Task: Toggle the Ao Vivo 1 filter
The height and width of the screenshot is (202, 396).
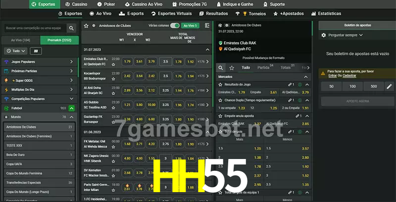Action: click(191, 25)
